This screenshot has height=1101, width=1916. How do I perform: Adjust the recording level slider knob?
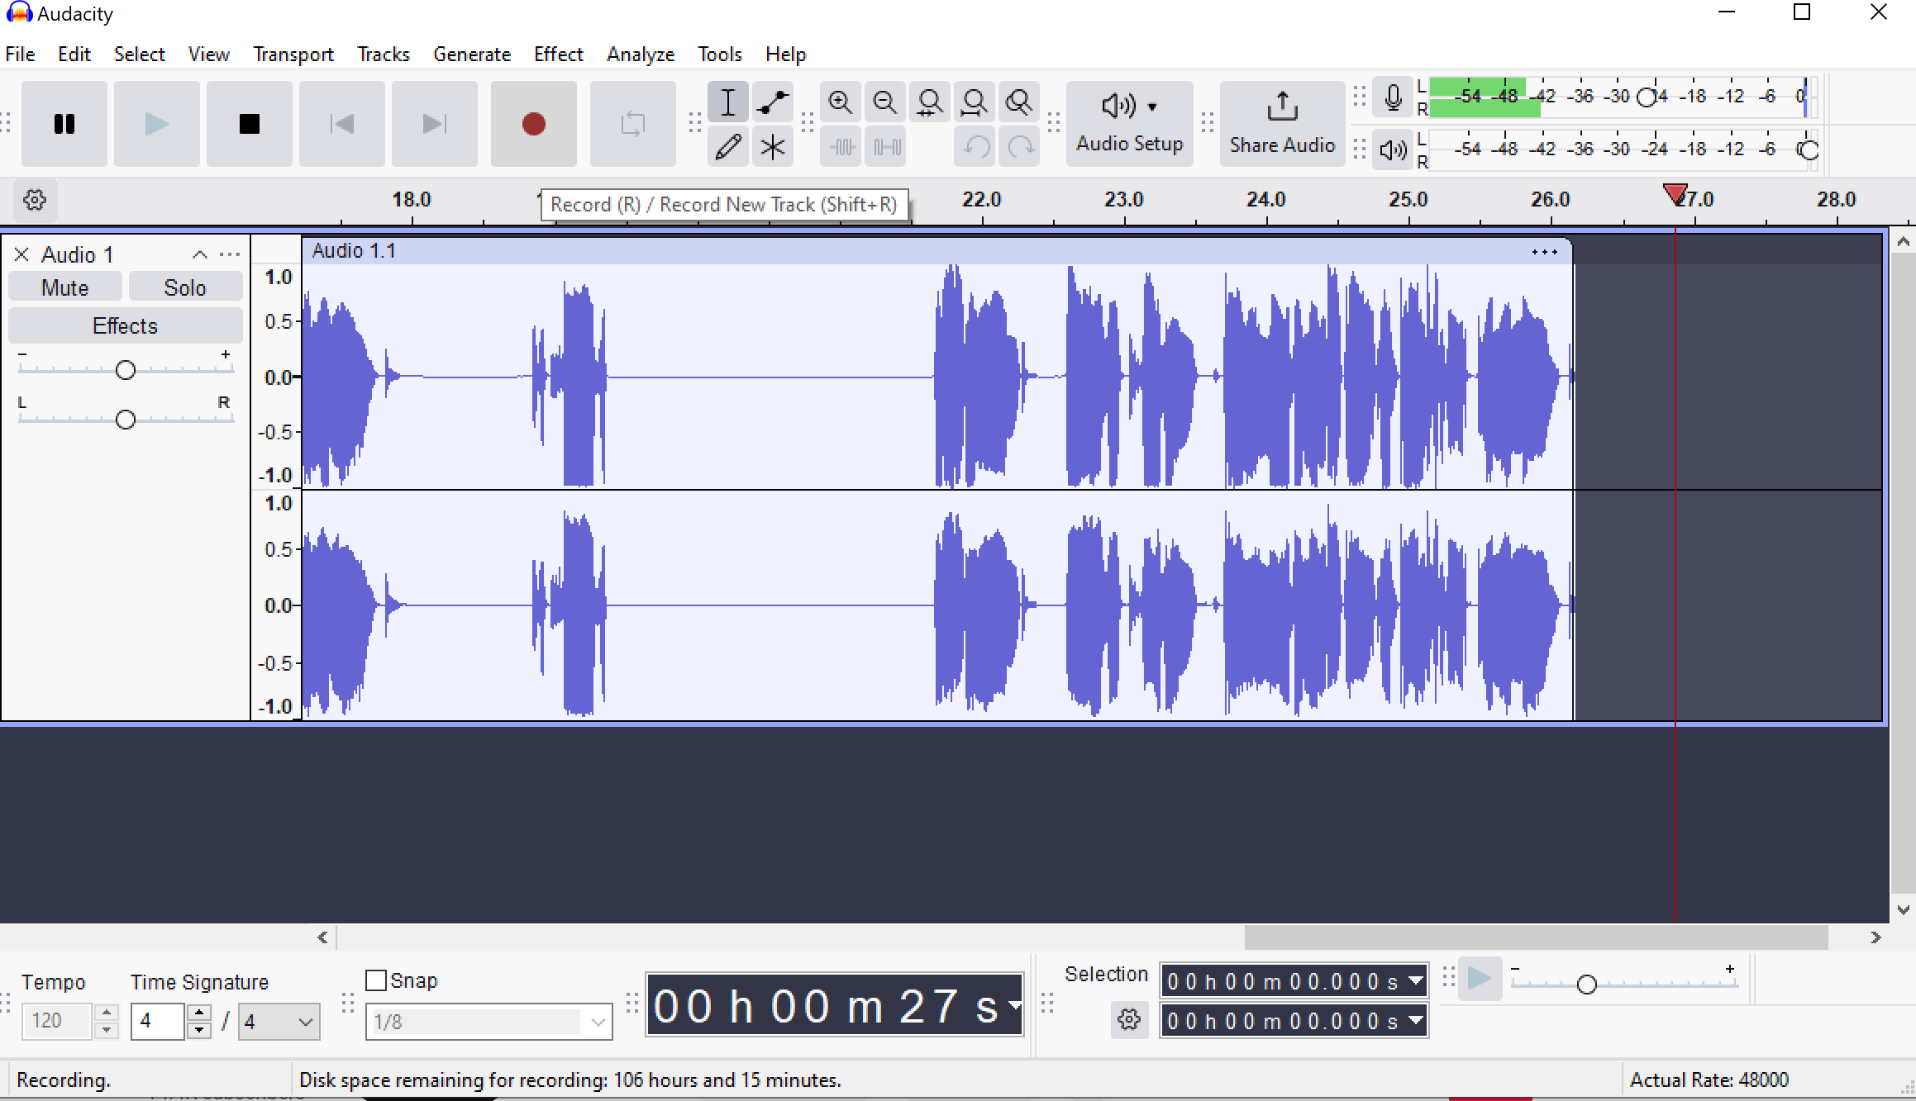tap(1647, 97)
